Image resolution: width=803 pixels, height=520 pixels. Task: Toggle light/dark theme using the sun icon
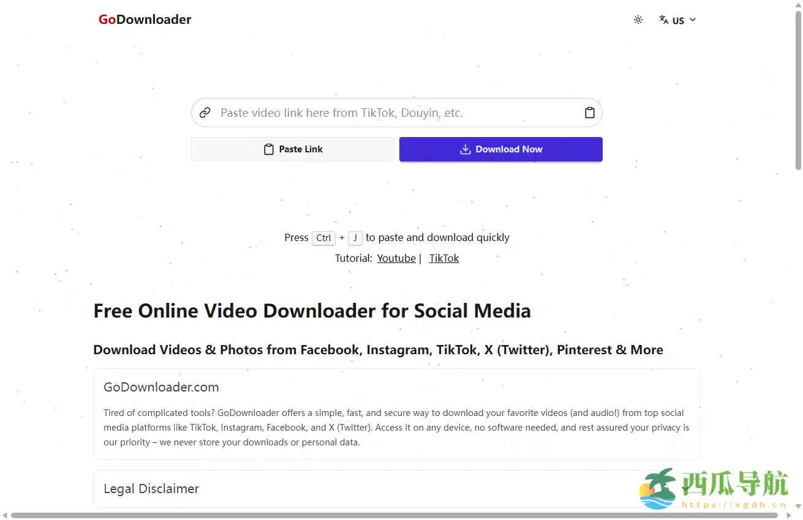tap(638, 20)
